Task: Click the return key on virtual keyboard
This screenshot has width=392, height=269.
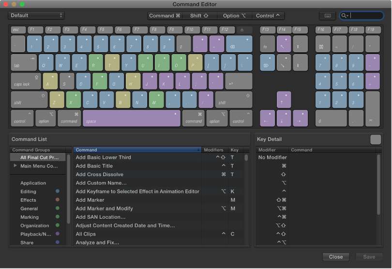Action: tap(239, 81)
